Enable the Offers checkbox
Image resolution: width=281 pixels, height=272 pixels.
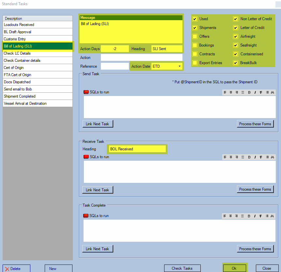[195, 36]
